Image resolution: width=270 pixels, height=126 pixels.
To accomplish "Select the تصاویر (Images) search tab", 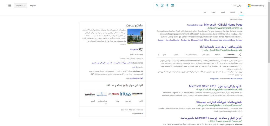I will pyautogui.click(x=223, y=12).
